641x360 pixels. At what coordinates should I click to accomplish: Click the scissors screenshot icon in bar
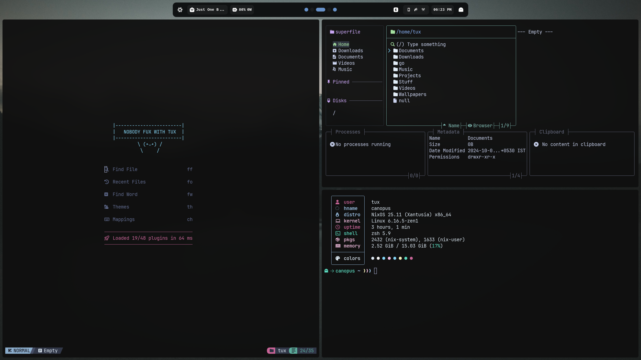point(423,10)
